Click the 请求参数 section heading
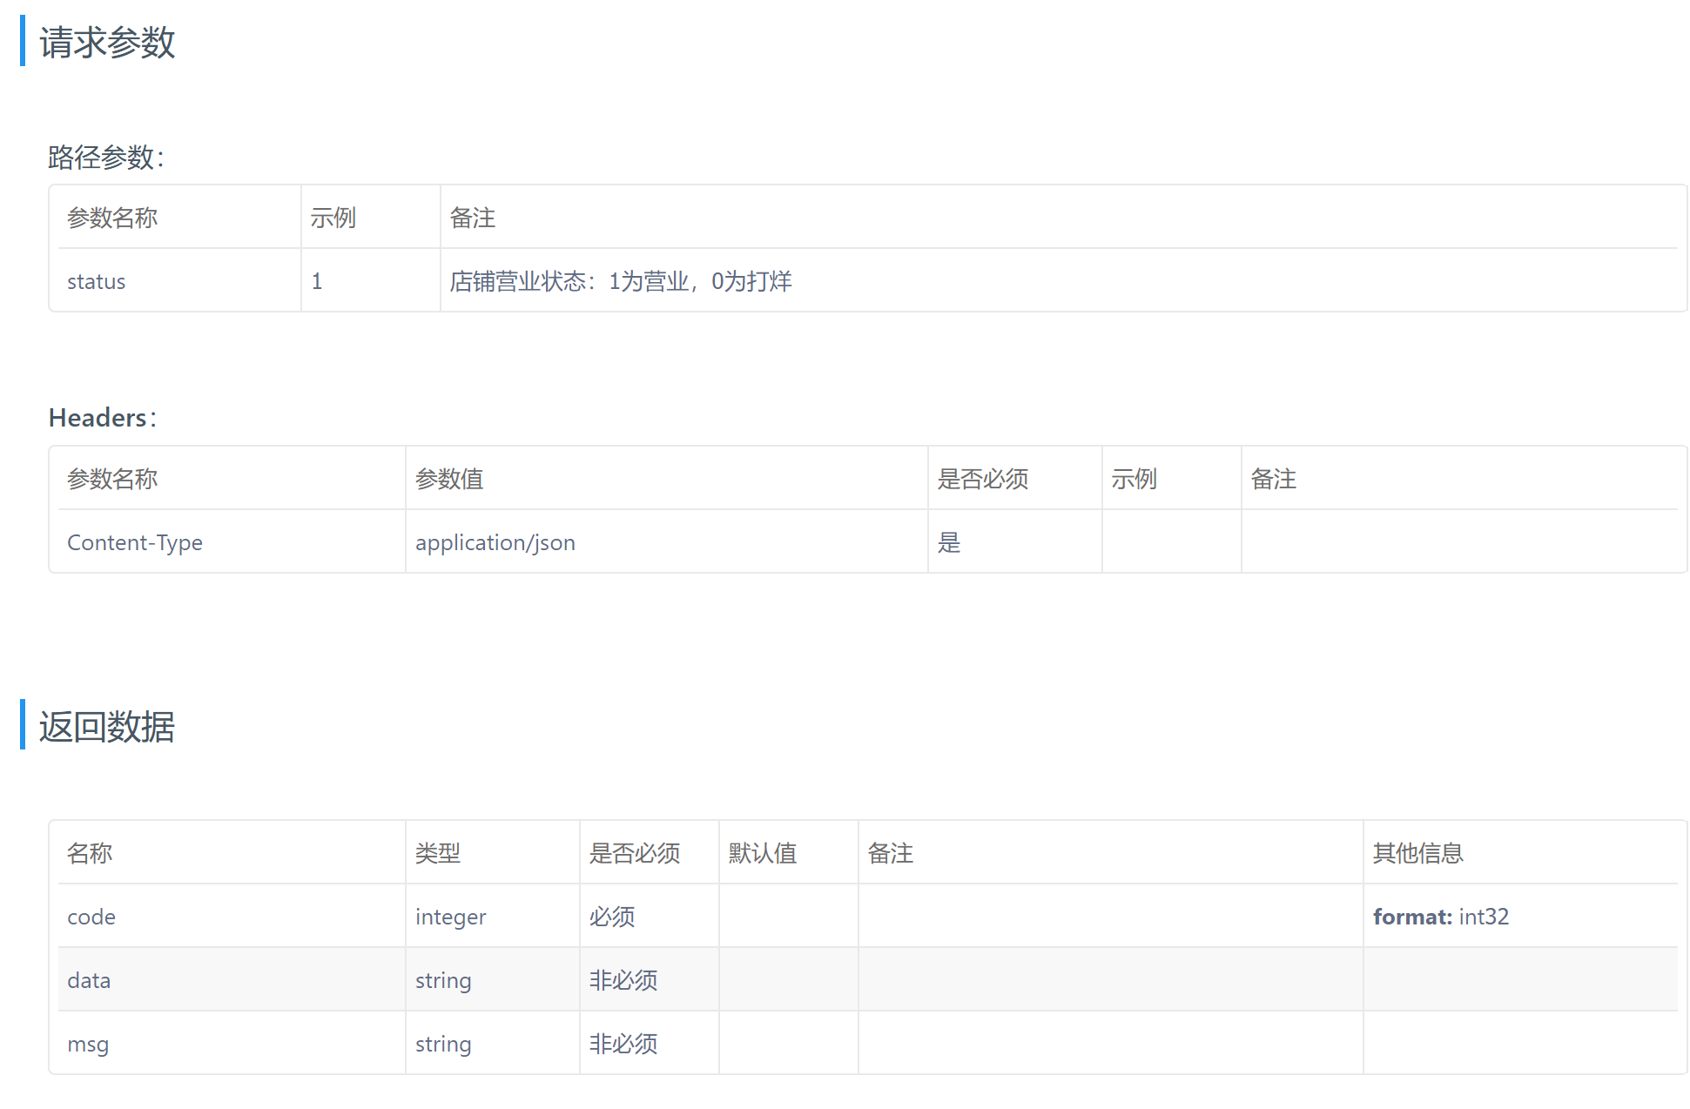 (107, 42)
